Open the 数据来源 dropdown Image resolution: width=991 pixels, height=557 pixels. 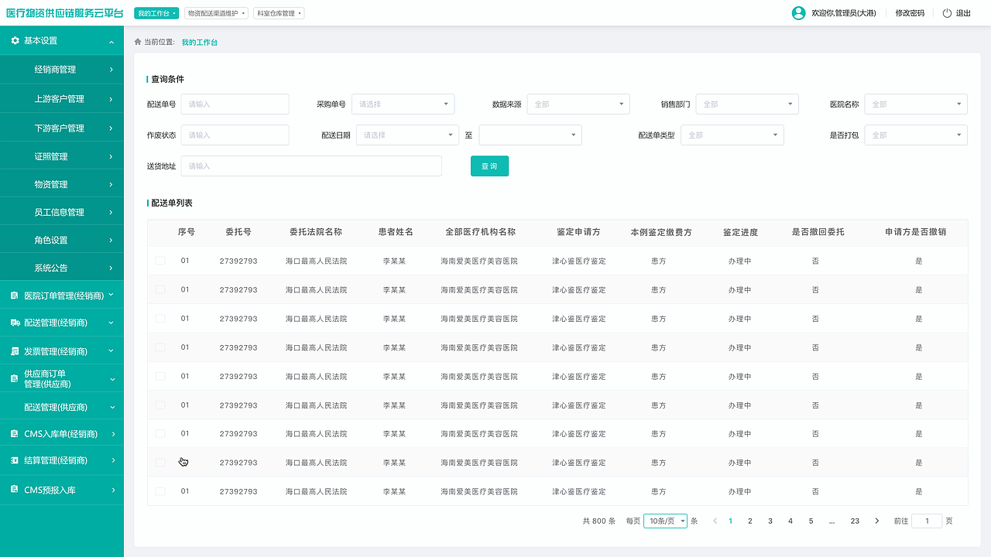[578, 104]
